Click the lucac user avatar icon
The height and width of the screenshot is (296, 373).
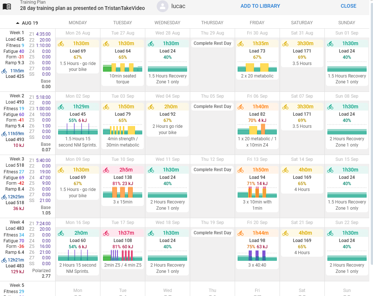click(x=162, y=6)
